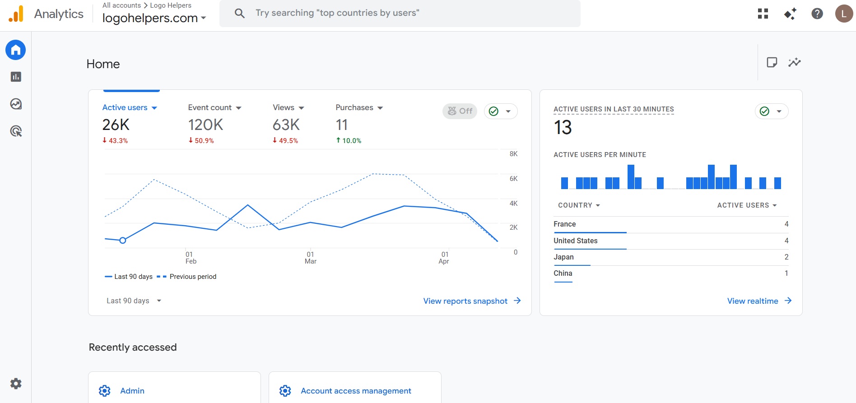Image resolution: width=856 pixels, height=403 pixels.
Task: Click View reports snapshot link
Action: pos(472,301)
